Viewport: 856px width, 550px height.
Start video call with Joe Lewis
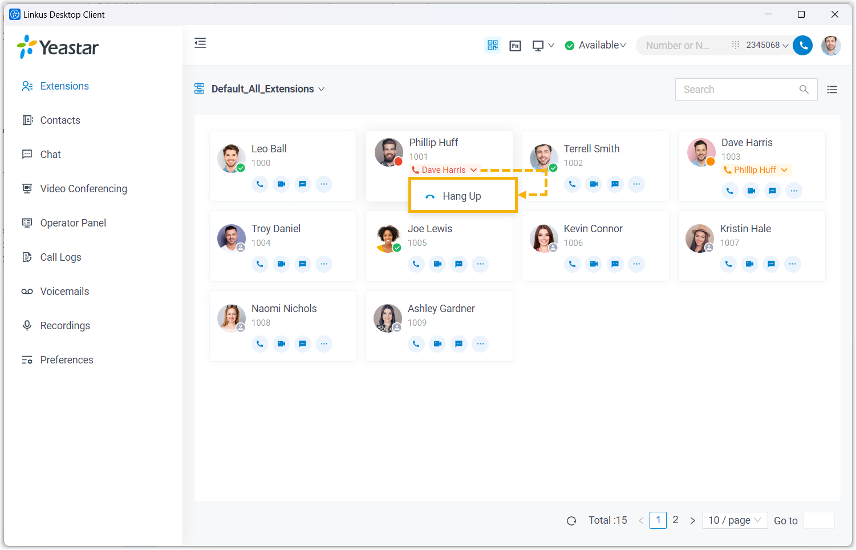coord(437,264)
